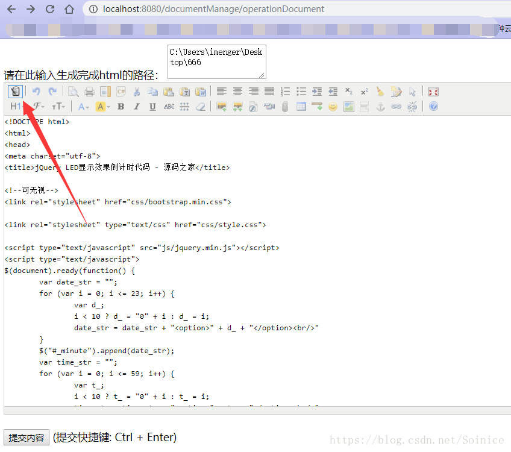This screenshot has height=452, width=511.
Task: Toggle strikethrough formatting
Action: click(x=169, y=107)
